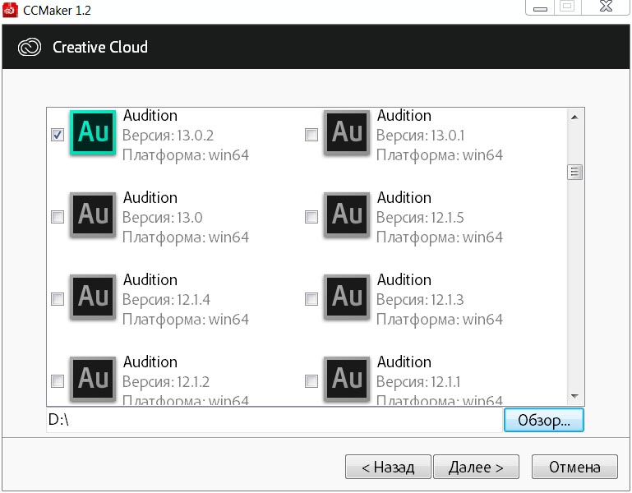Click the Audition 12.1.3 Au icon

click(347, 297)
